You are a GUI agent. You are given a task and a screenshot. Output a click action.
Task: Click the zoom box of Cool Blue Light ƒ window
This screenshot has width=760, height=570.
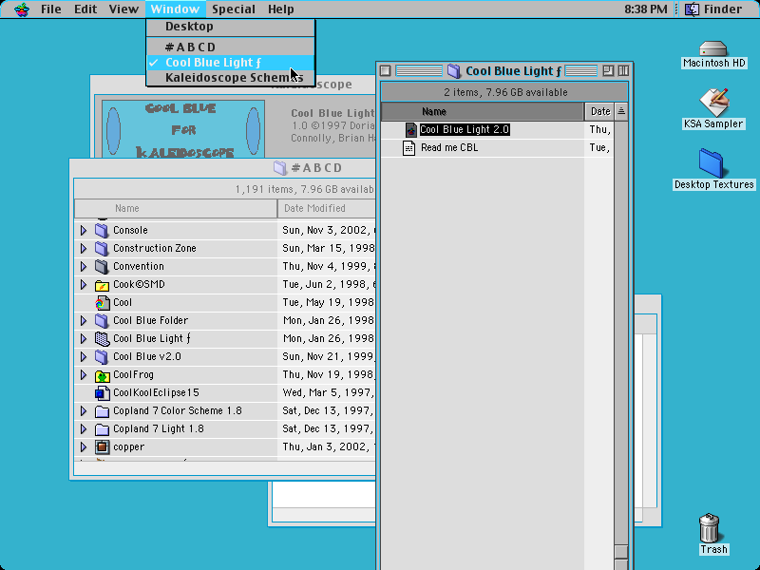(608, 71)
